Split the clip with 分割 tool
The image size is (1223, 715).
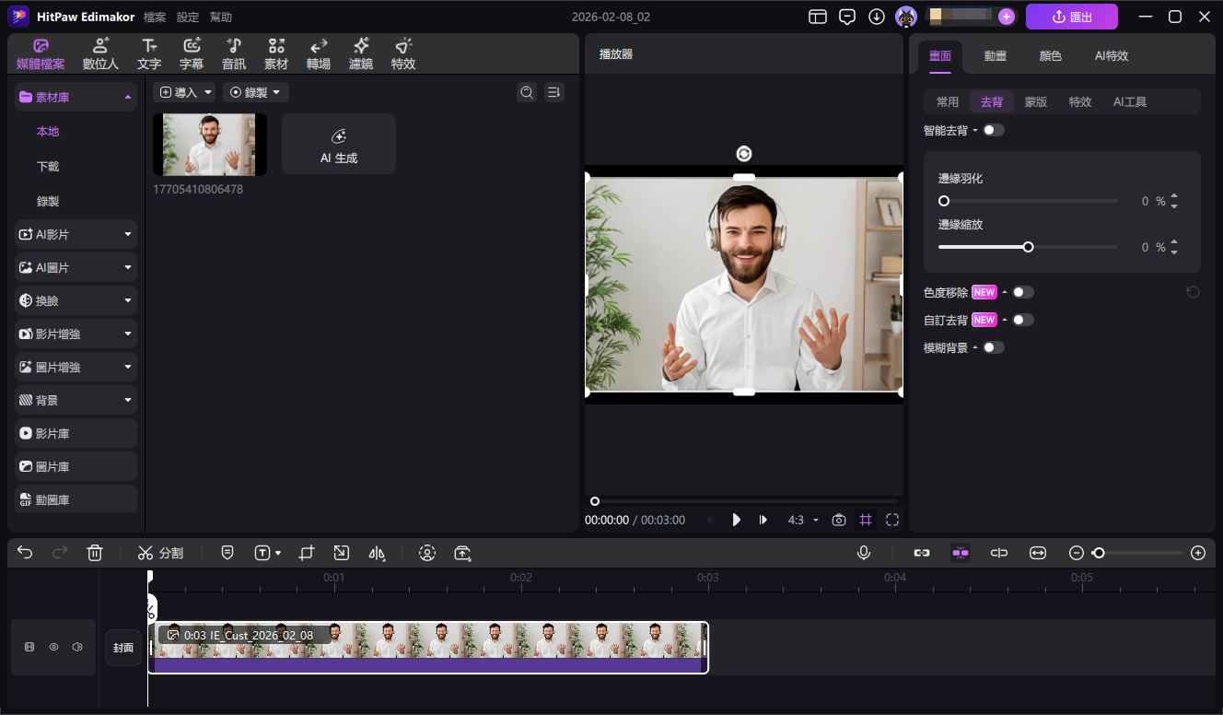[161, 553]
